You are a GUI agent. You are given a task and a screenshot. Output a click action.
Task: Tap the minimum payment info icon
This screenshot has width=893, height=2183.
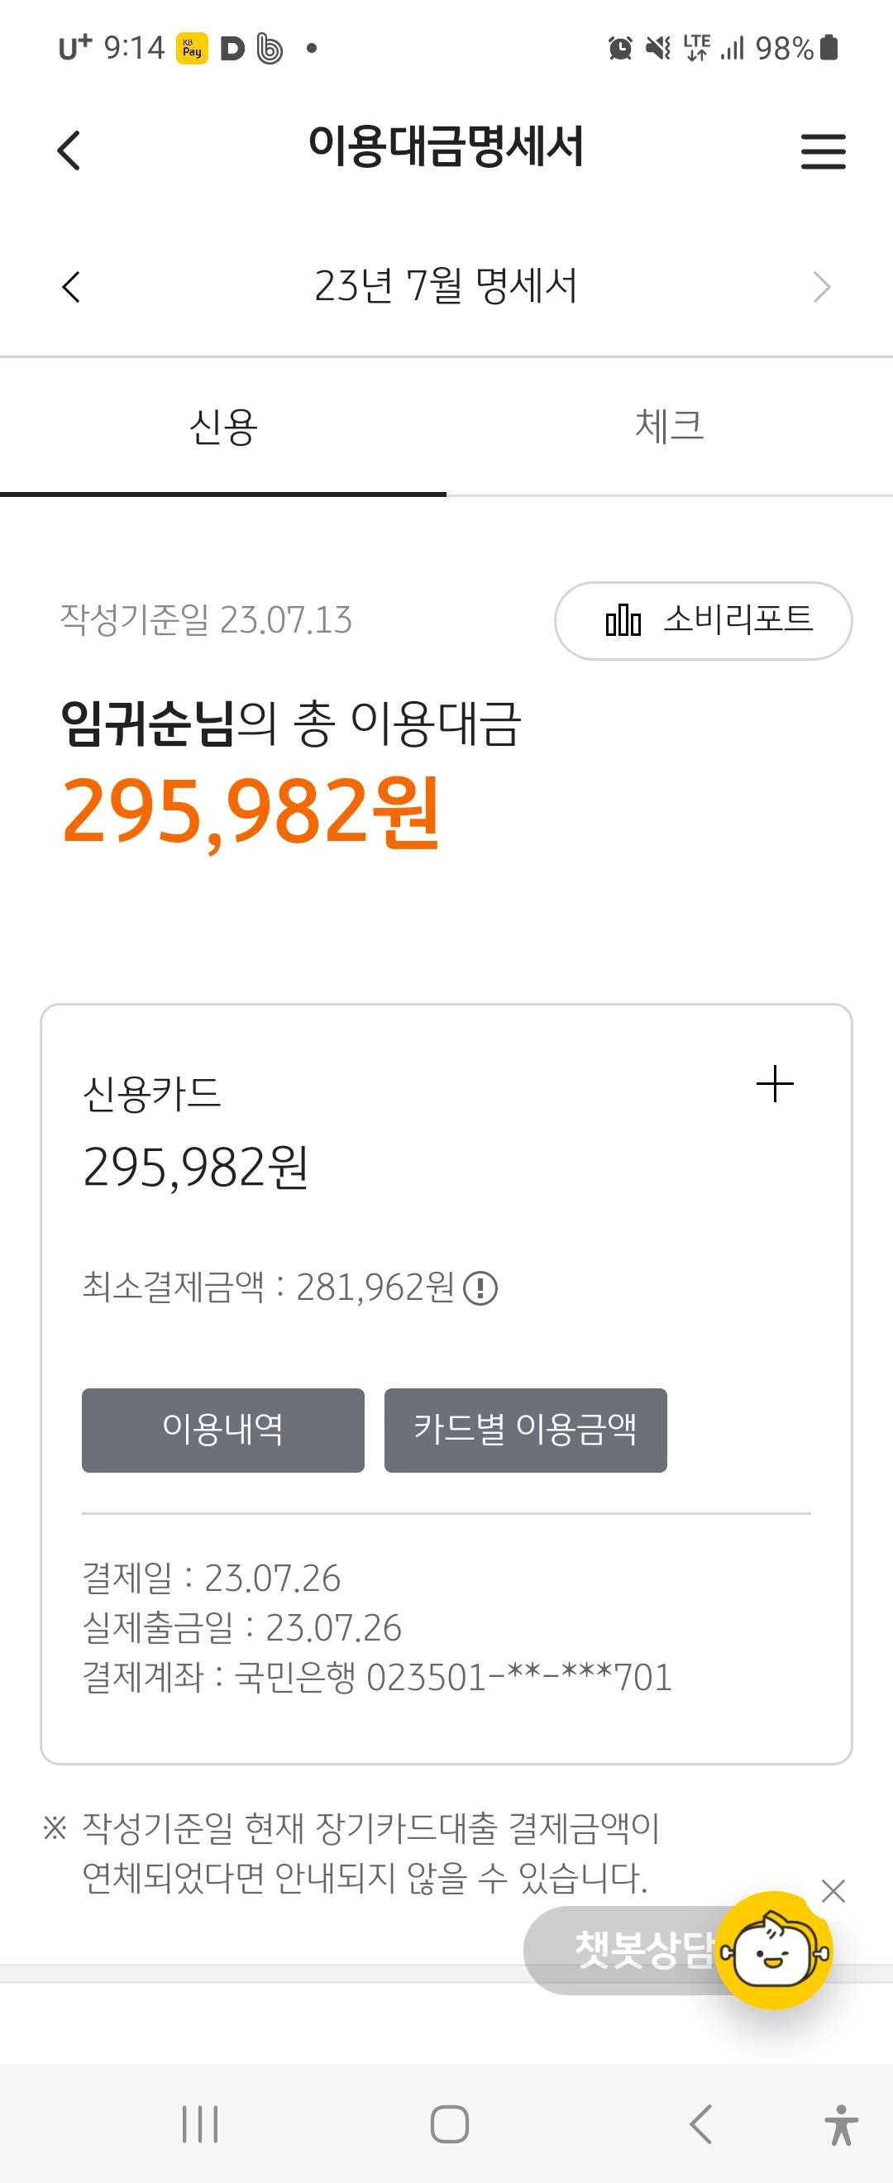[x=480, y=1288]
